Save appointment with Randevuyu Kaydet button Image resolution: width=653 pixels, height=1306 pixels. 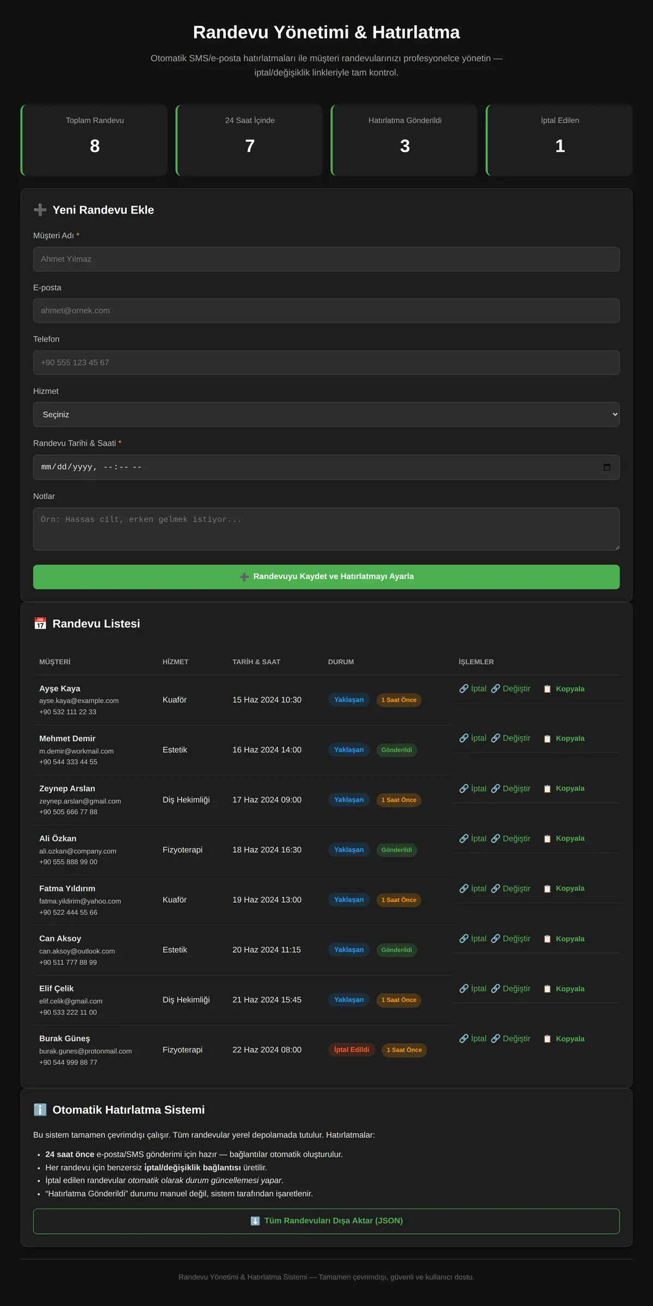click(x=326, y=577)
